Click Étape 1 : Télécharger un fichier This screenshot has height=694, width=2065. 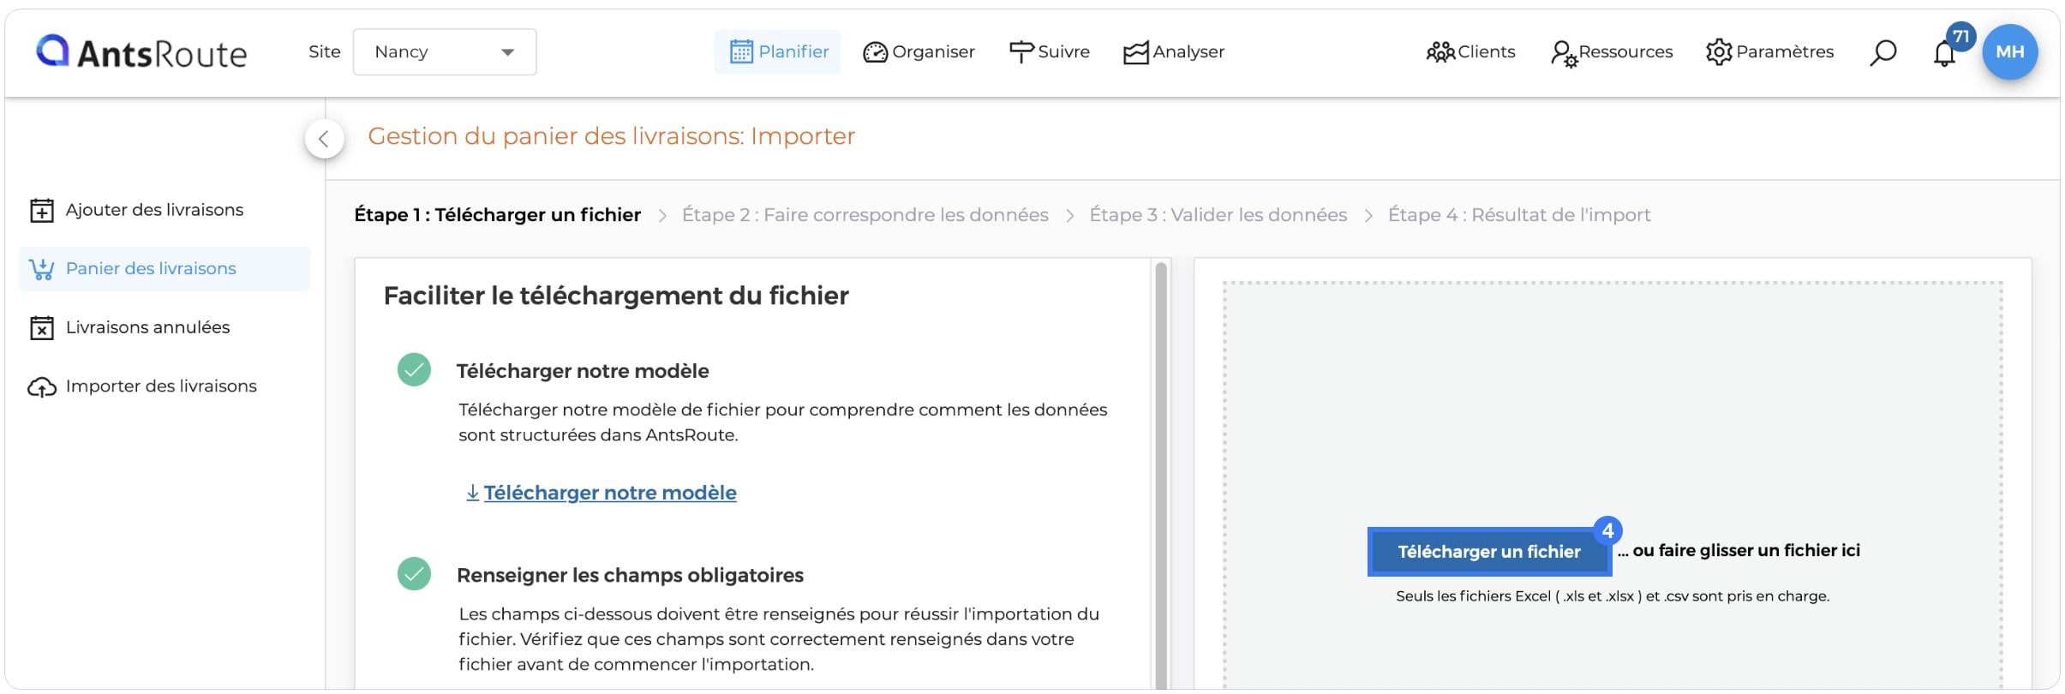pos(497,215)
